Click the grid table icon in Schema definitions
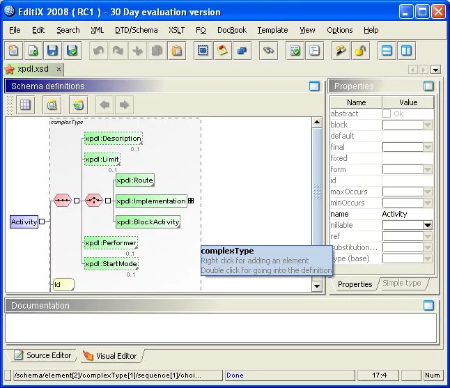 (x=25, y=104)
